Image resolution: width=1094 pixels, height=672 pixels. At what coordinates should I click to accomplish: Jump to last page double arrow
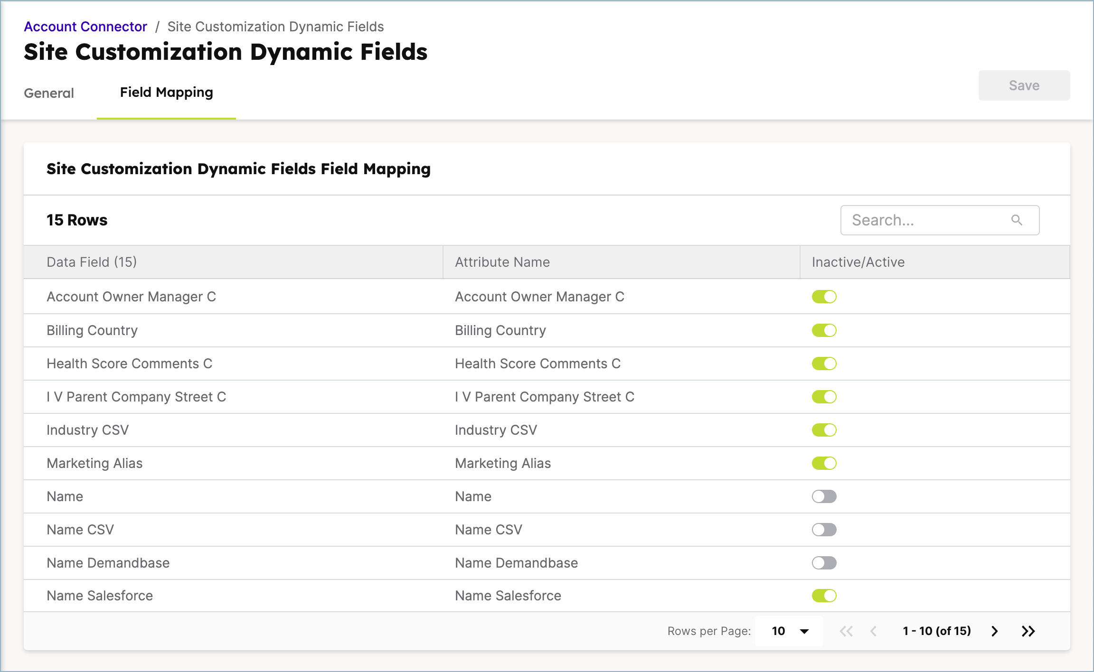(x=1028, y=631)
